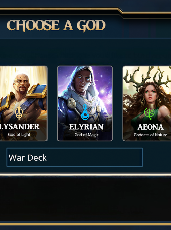Choose the Elyrian god card

pyautogui.click(x=85, y=103)
